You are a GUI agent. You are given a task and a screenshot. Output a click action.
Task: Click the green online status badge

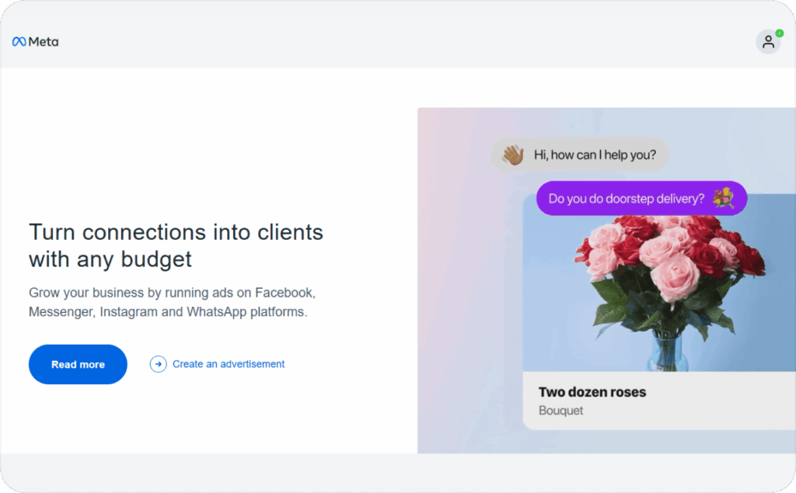[x=778, y=33]
